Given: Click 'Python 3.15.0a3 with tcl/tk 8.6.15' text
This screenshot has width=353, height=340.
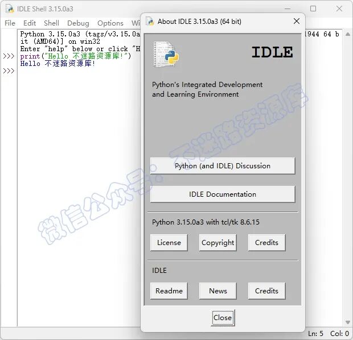Looking at the screenshot, I should 206,222.
